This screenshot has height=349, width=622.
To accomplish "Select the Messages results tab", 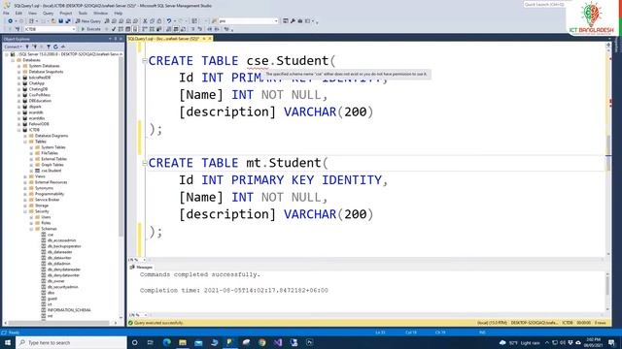I will [141, 268].
